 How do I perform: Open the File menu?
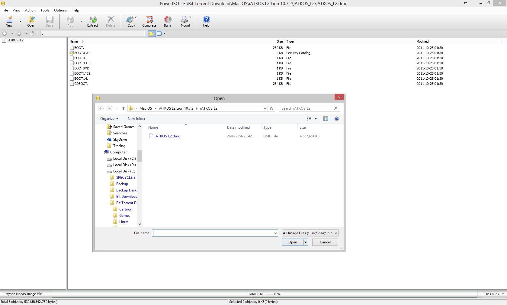[5, 10]
